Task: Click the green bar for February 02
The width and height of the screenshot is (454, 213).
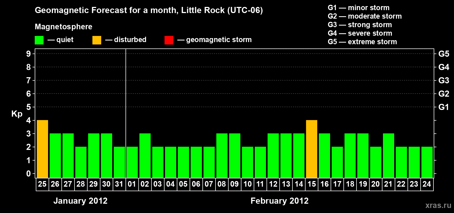Action: [145, 155]
